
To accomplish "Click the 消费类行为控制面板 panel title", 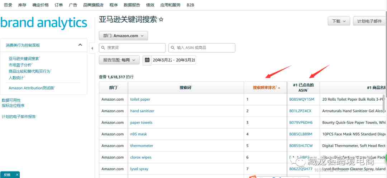I will coord(23,45).
